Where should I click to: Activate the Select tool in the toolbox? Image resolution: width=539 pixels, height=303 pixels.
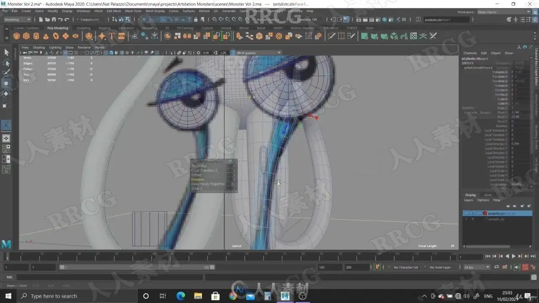click(x=6, y=52)
